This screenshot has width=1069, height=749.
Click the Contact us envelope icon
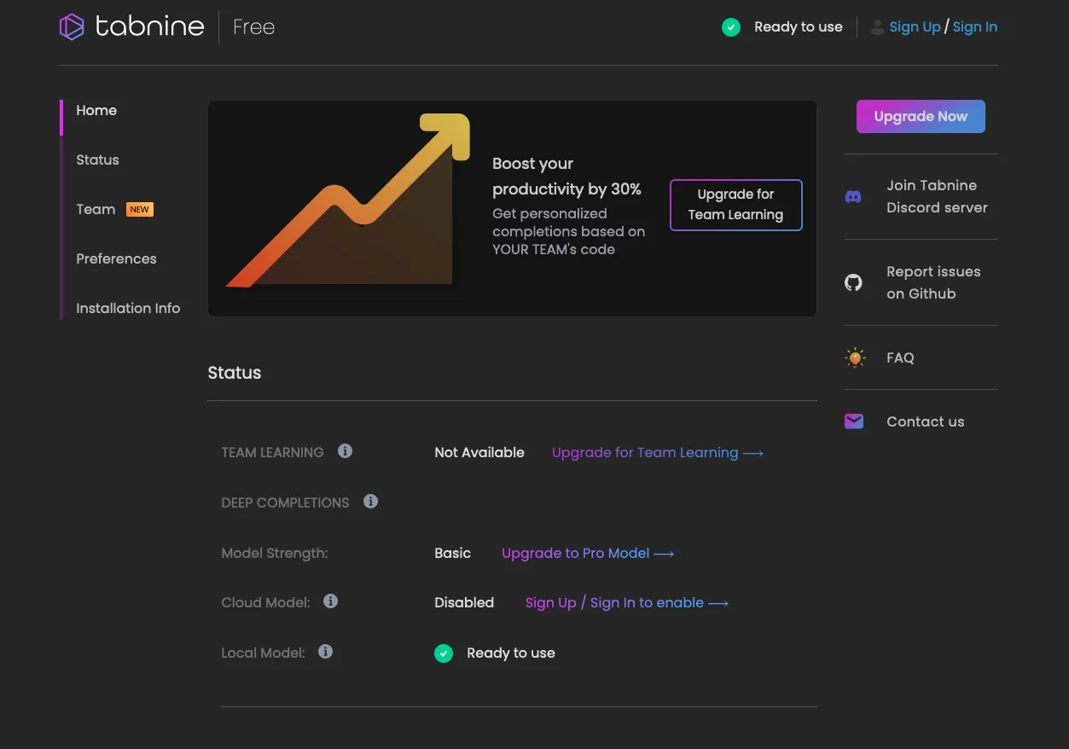854,421
